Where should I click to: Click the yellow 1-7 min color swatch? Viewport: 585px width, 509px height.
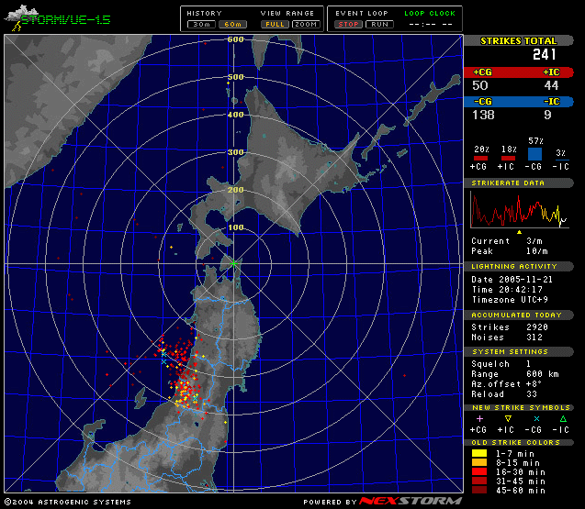[478, 452]
